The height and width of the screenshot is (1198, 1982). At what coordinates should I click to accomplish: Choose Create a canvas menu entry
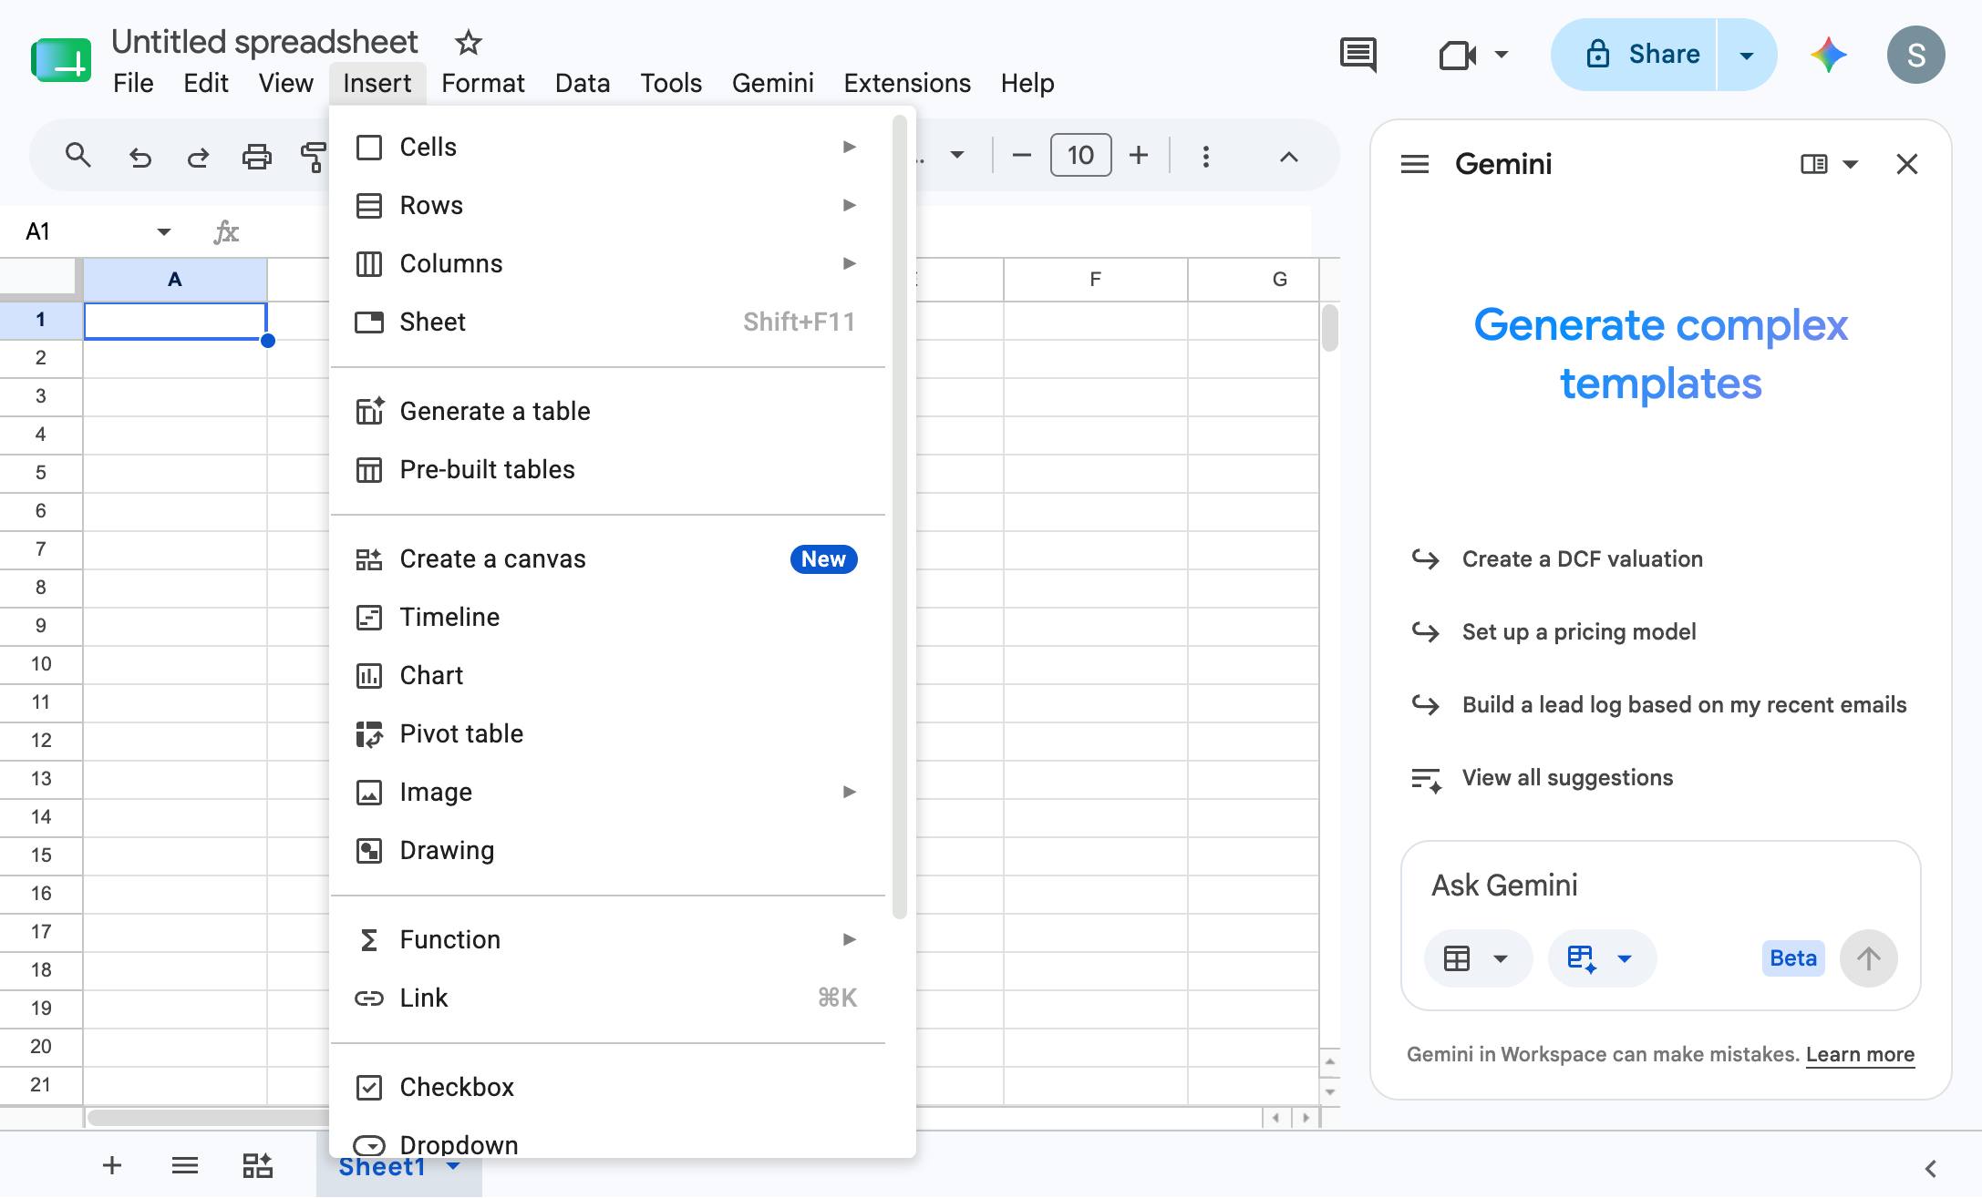tap(607, 558)
